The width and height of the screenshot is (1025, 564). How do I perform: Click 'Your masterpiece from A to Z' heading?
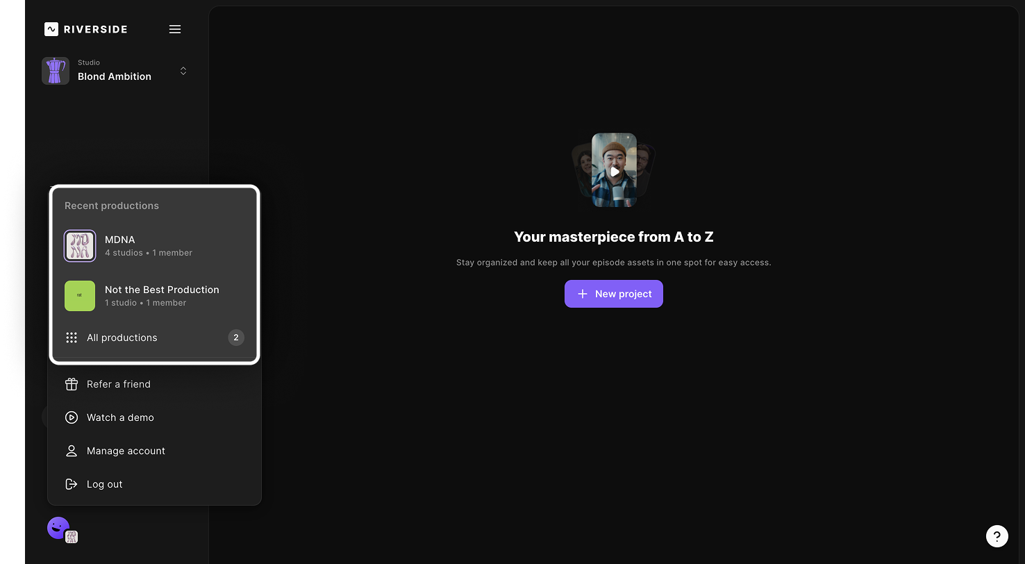click(x=614, y=237)
